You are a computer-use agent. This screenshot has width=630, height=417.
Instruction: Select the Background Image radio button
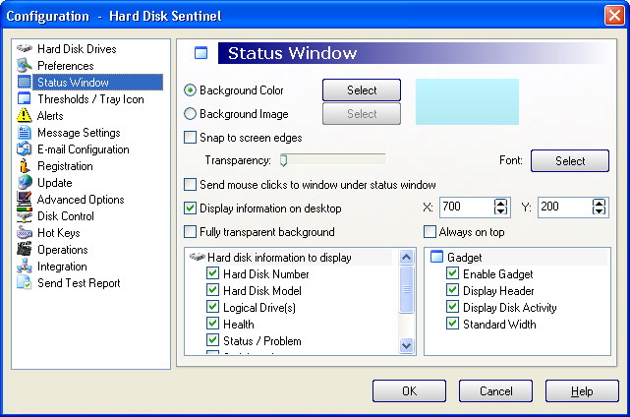coord(190,114)
